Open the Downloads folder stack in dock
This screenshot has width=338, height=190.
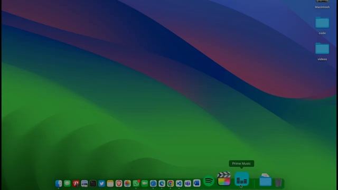265,179
